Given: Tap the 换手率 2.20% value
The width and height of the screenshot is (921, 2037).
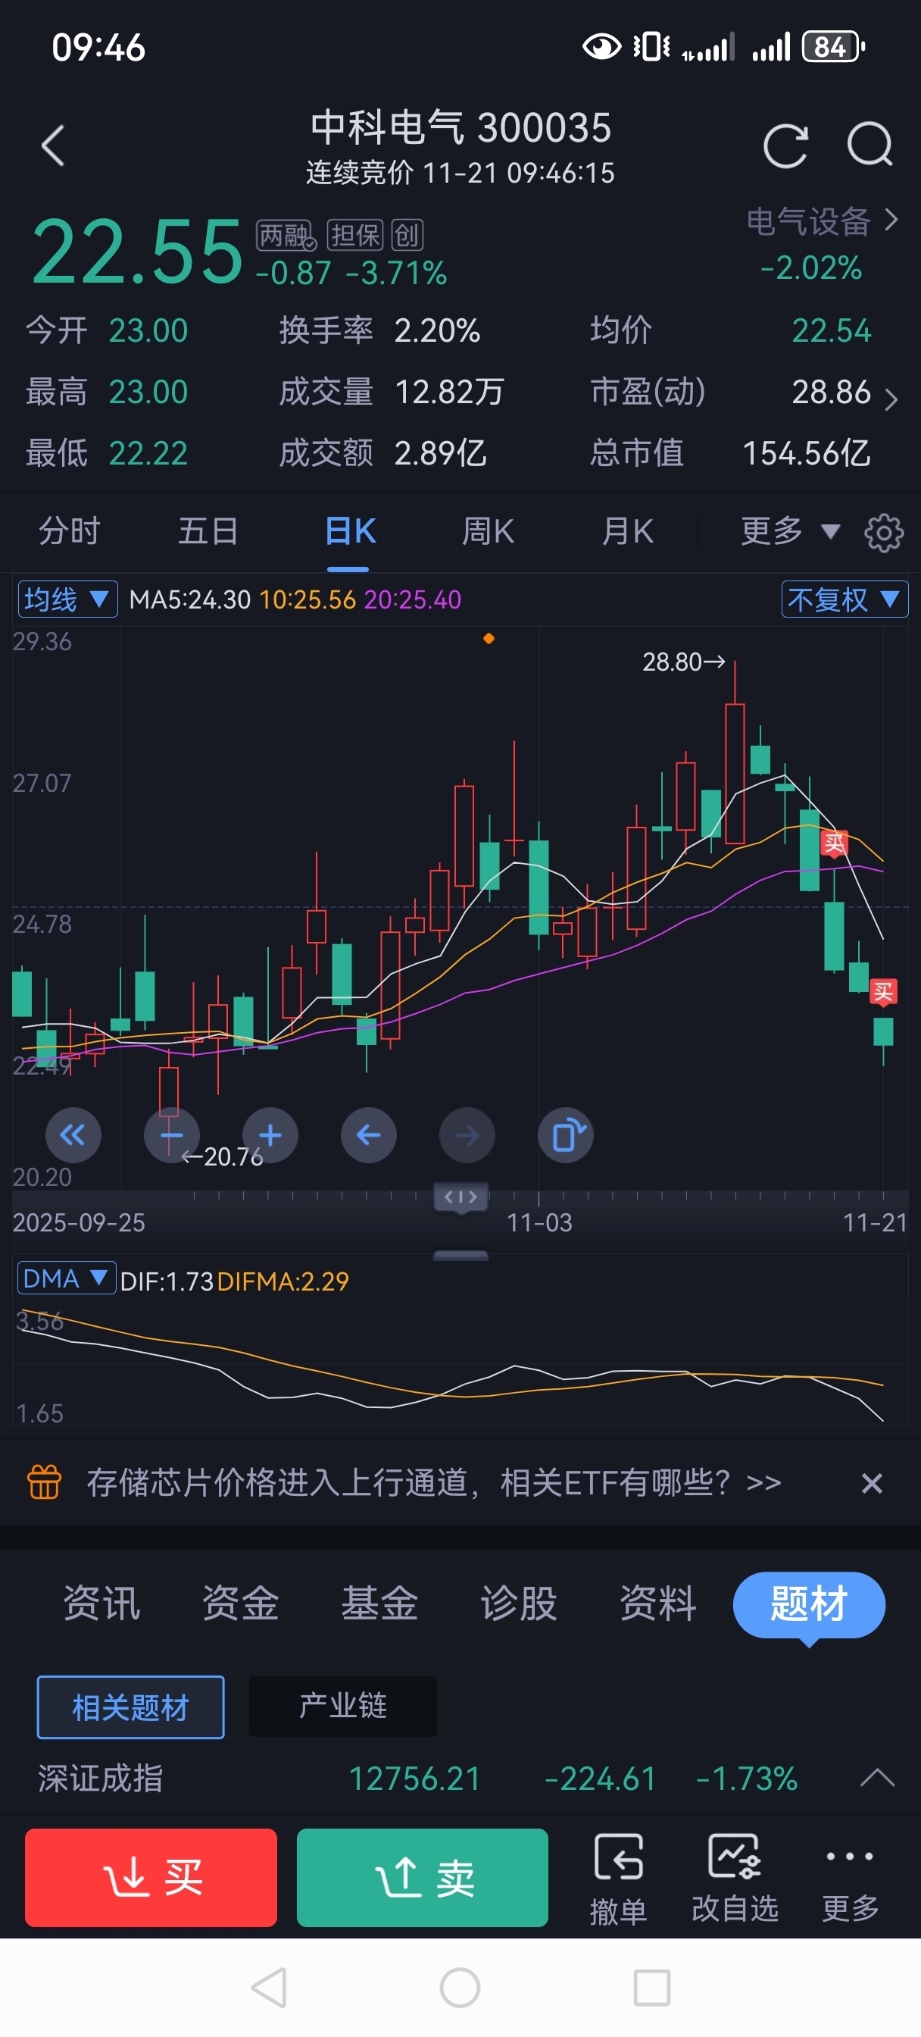Looking at the screenshot, I should click(437, 330).
